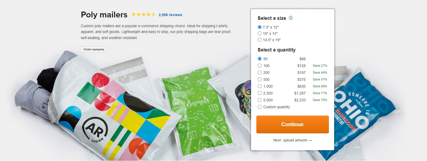Image resolution: width=427 pixels, height=161 pixels.
Task: Pick the 5,000 quantity option
Action: [292, 100]
